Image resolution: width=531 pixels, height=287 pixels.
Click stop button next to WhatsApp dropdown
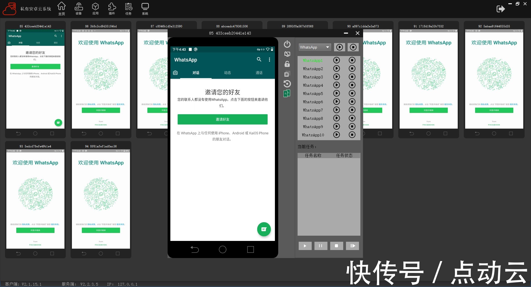[x=353, y=47]
